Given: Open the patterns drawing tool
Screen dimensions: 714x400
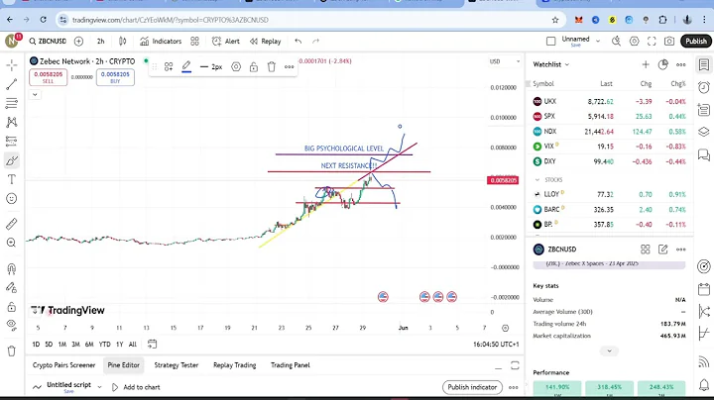Looking at the screenshot, I should [12, 122].
